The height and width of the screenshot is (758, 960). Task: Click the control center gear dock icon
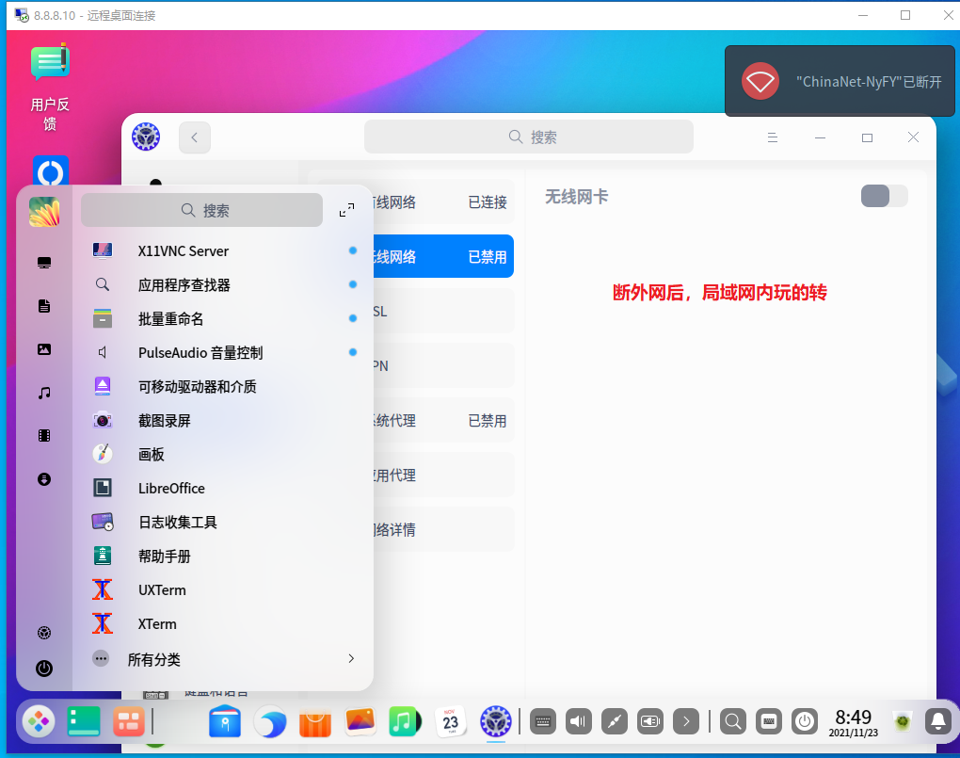495,721
